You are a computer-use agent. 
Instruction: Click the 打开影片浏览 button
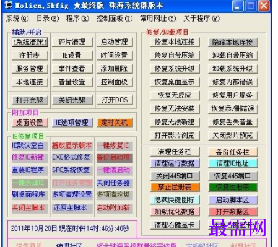click(x=175, y=136)
